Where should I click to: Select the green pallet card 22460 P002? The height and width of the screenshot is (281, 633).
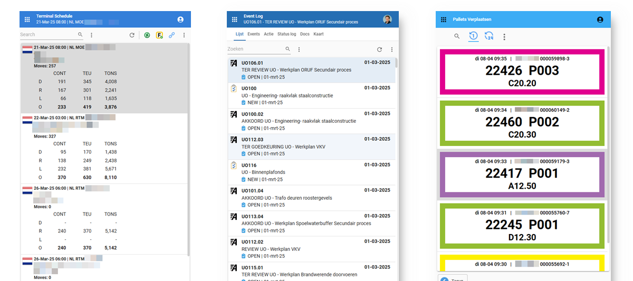pos(522,123)
